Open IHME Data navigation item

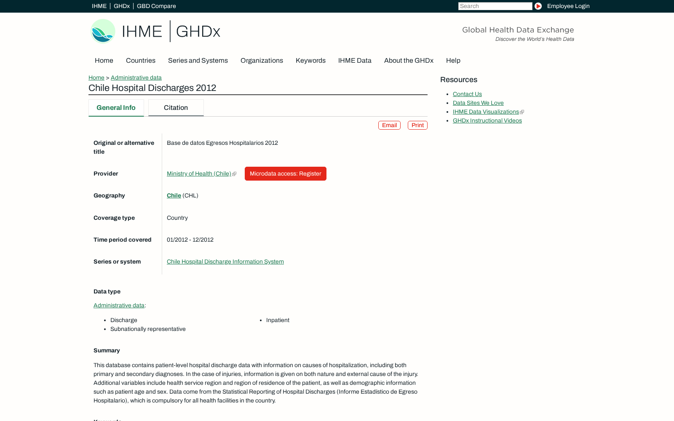tap(355, 61)
